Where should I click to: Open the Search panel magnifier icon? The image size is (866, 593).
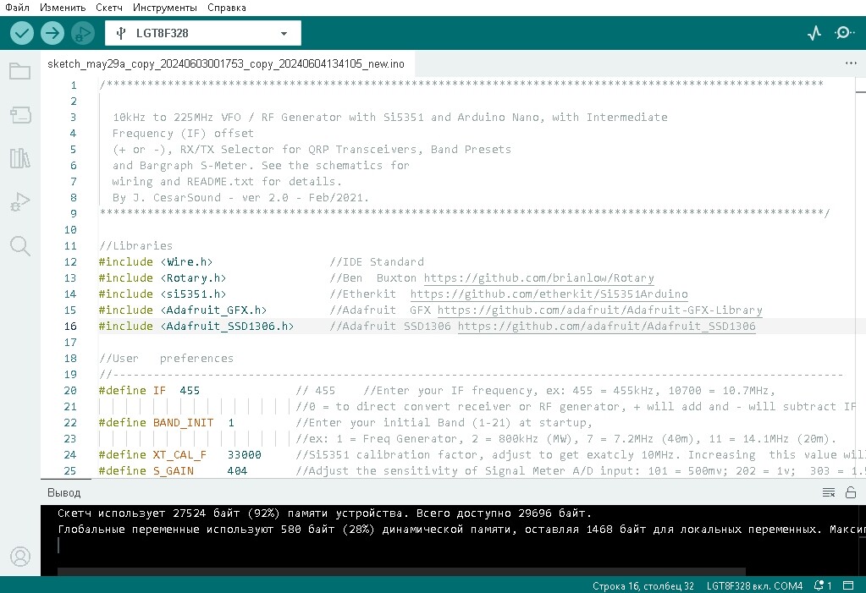pos(19,245)
